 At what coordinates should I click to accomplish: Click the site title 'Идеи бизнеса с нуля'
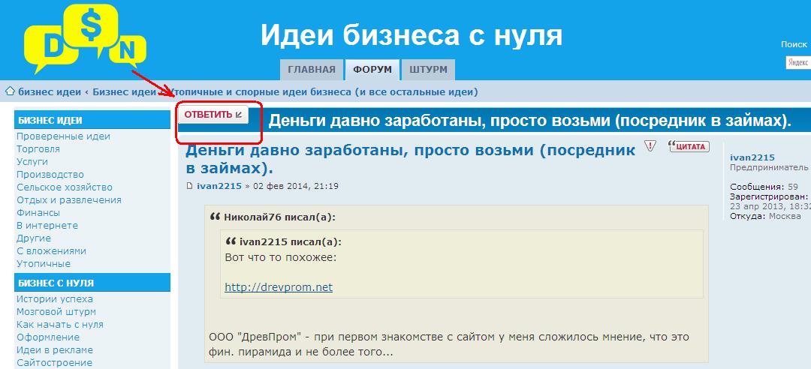[412, 35]
